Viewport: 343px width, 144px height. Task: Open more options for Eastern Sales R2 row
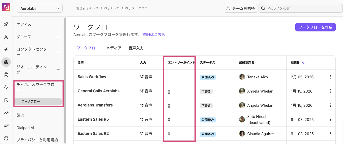tap(330, 134)
